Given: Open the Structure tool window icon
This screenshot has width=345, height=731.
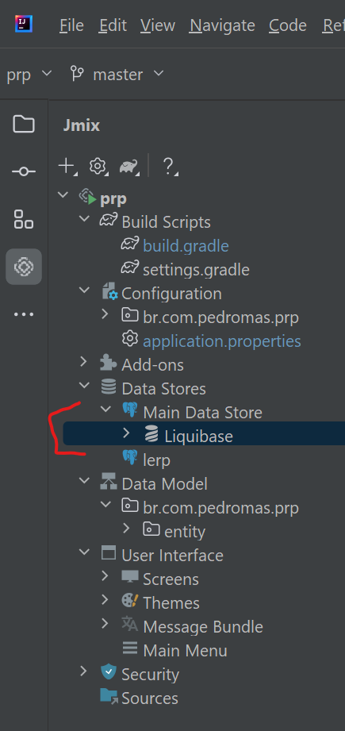Looking at the screenshot, I should 24,220.
